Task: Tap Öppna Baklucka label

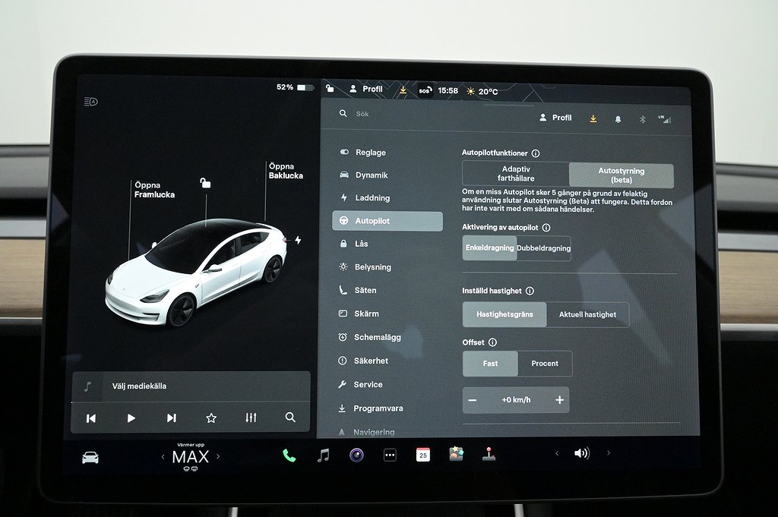Action: 285,171
